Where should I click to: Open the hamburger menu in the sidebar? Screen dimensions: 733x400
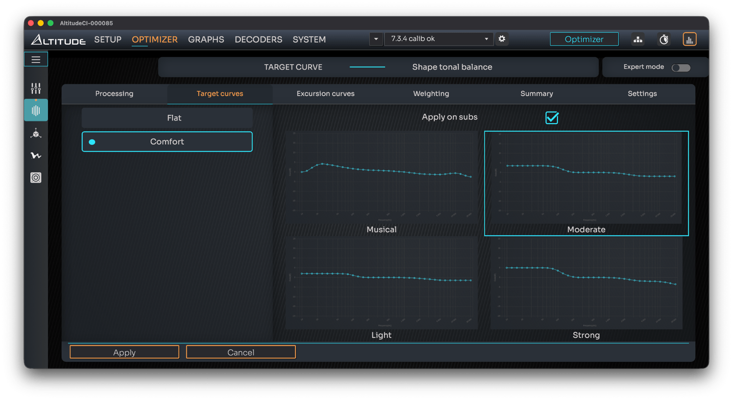(x=36, y=59)
